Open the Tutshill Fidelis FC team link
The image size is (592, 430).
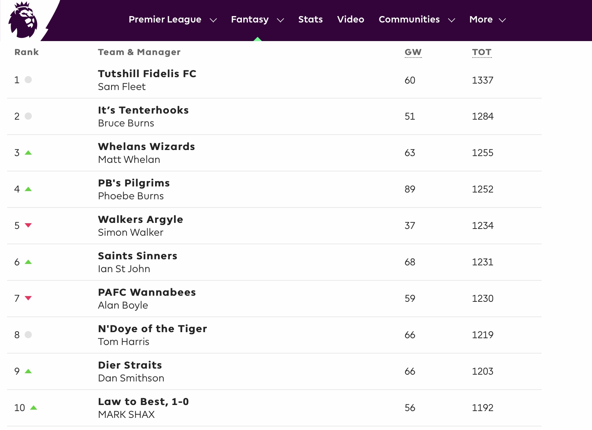point(147,74)
